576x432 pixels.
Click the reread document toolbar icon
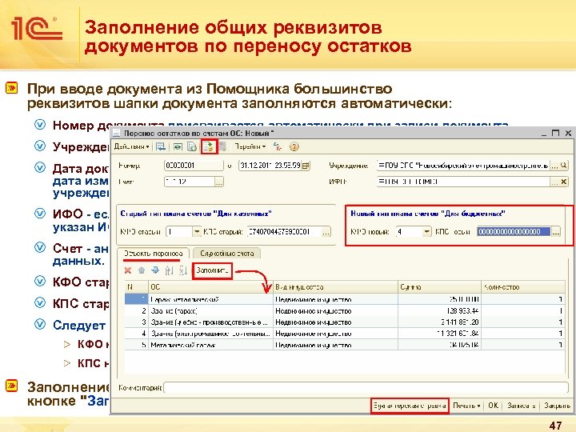(178, 147)
